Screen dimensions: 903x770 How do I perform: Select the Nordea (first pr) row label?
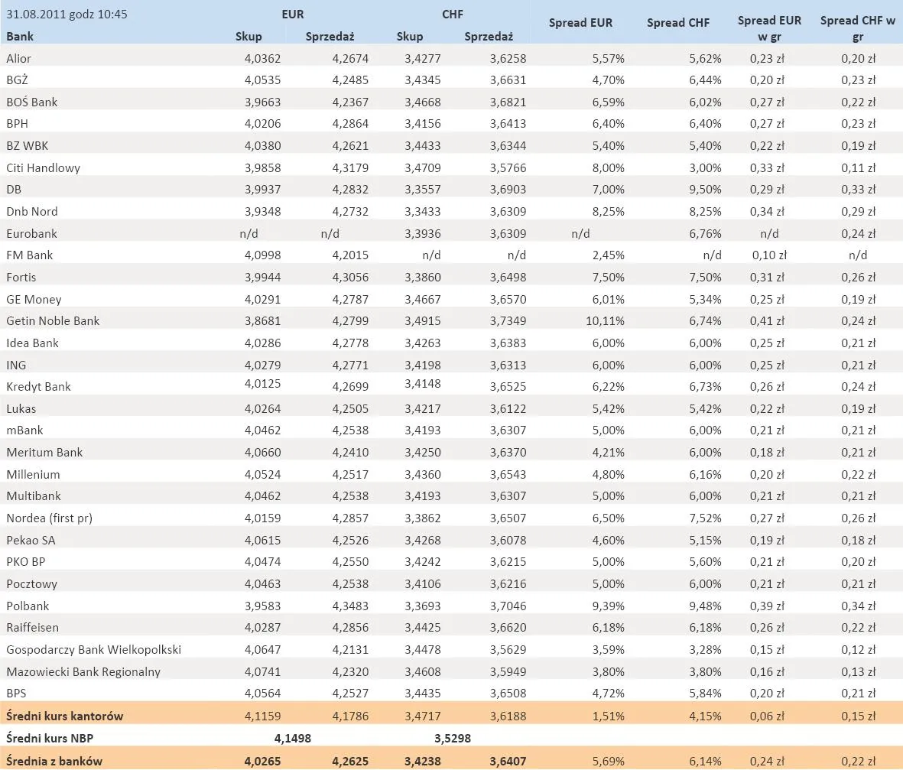click(x=50, y=518)
